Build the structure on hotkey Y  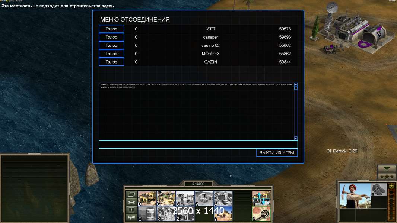point(223,214)
